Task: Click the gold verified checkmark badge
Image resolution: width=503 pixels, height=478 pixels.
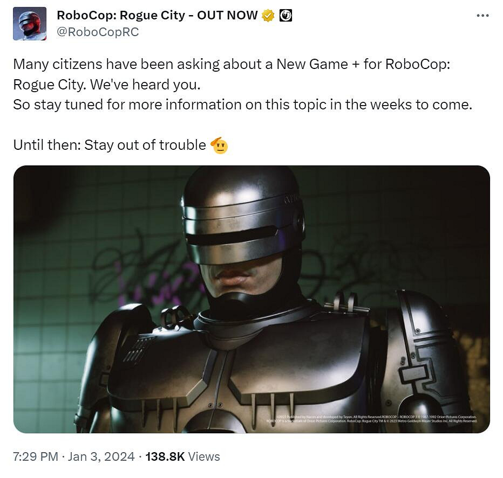Action: 268,16
